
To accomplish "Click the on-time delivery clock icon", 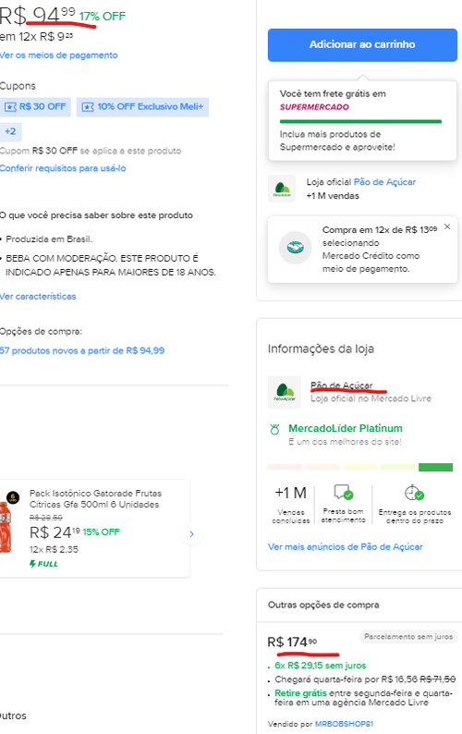I will pyautogui.click(x=414, y=493).
